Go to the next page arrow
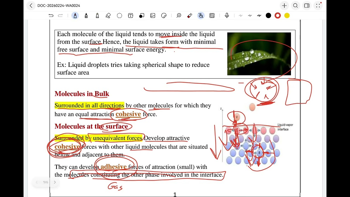Screen dimensions: 350x197 pyautogui.click(x=55, y=182)
